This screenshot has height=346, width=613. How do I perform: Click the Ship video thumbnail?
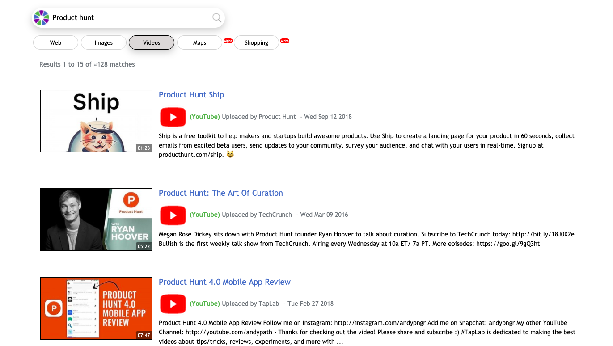click(x=96, y=121)
